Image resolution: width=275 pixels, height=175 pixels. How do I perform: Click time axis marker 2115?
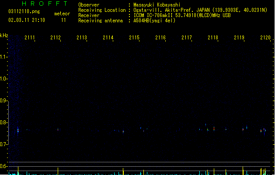point(134,38)
